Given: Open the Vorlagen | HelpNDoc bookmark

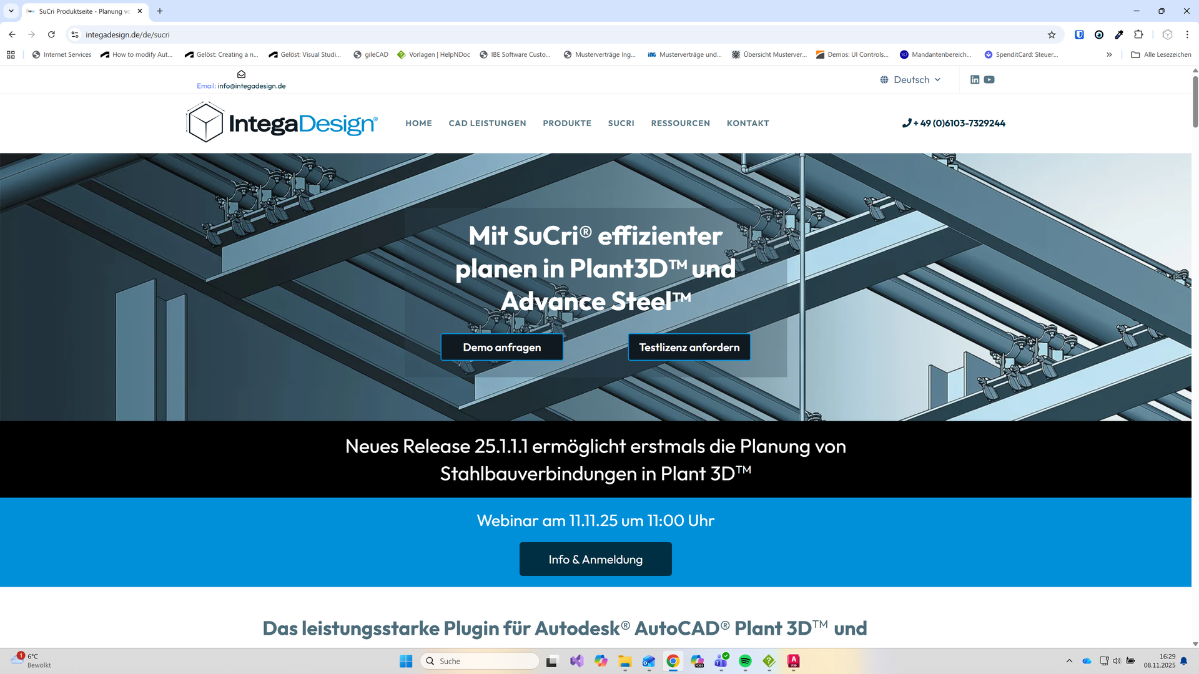Looking at the screenshot, I should click(x=433, y=55).
